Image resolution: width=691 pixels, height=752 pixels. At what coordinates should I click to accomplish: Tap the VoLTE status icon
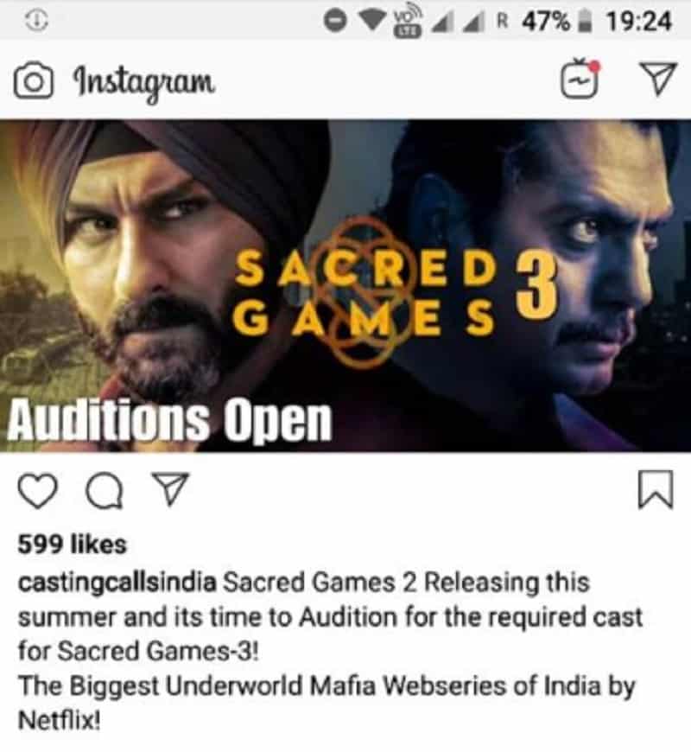(x=408, y=22)
